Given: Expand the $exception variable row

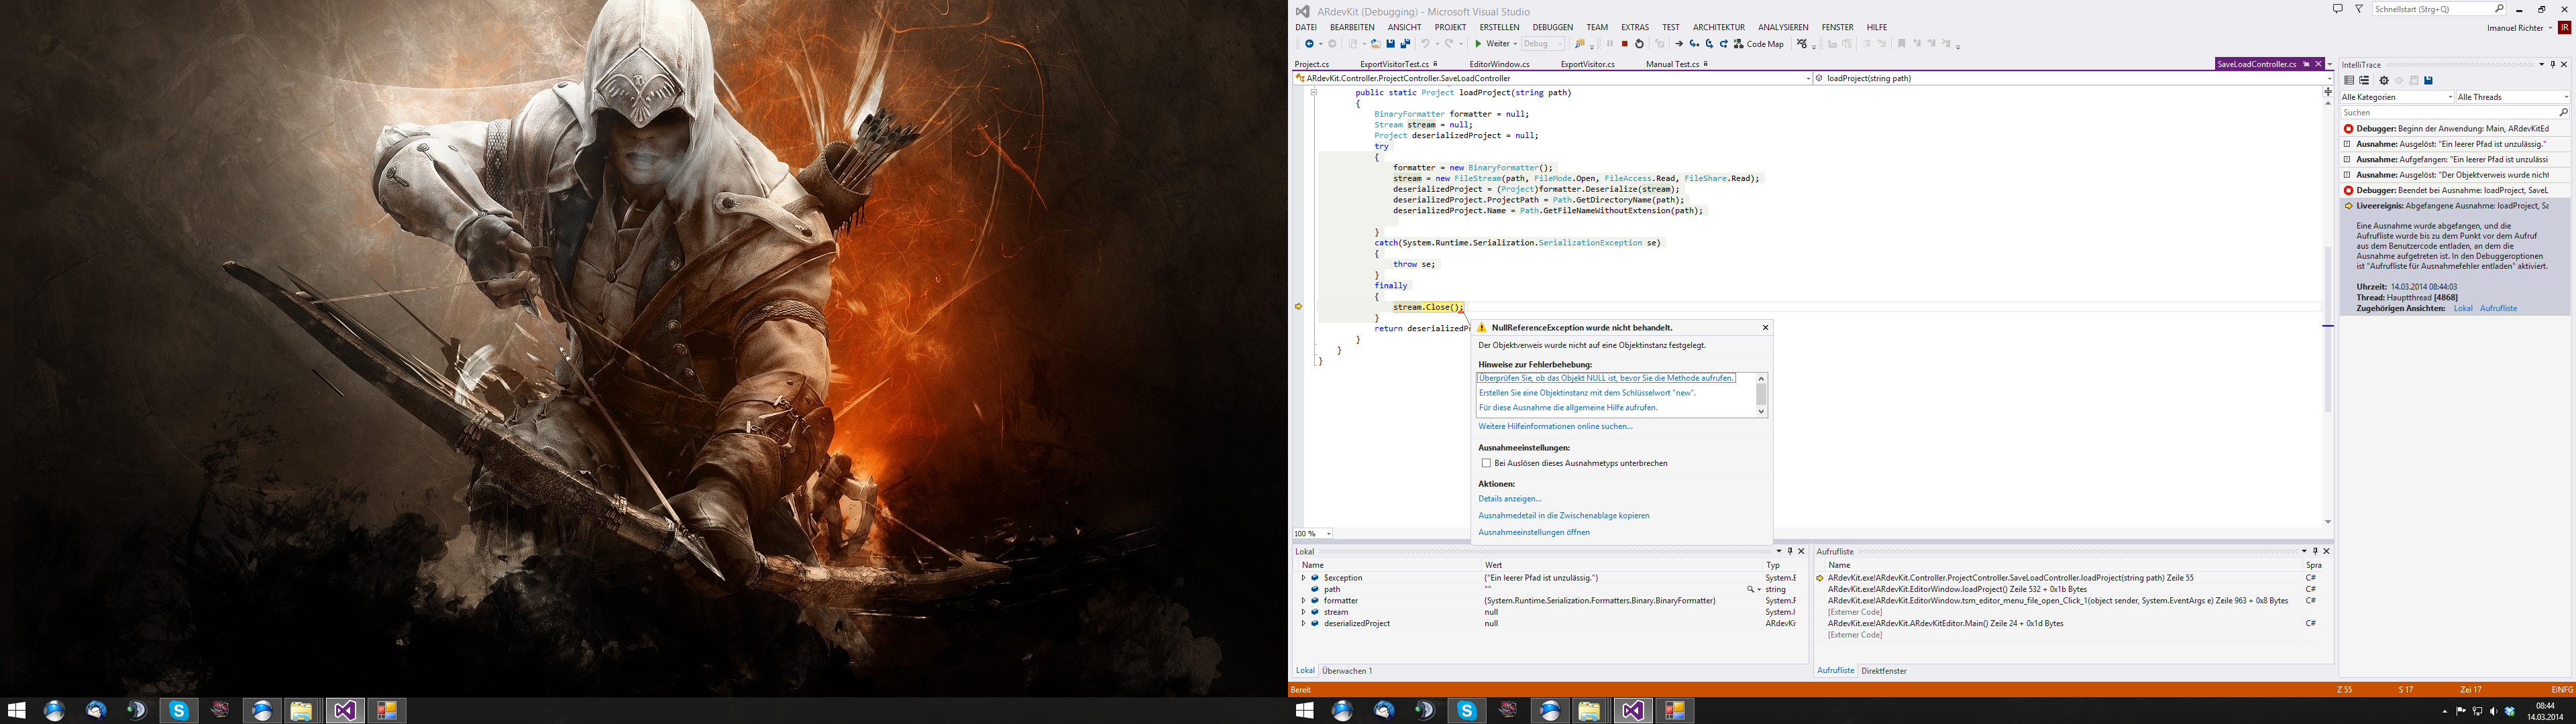Looking at the screenshot, I should pyautogui.click(x=1303, y=578).
